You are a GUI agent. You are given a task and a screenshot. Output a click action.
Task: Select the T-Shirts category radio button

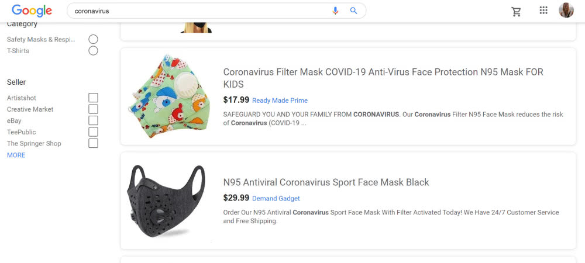(x=93, y=51)
